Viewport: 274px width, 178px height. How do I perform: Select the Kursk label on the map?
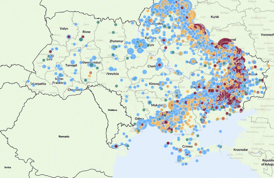[x=214, y=16]
